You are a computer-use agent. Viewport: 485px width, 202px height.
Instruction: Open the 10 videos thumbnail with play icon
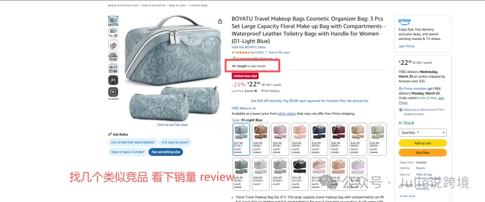point(113,92)
